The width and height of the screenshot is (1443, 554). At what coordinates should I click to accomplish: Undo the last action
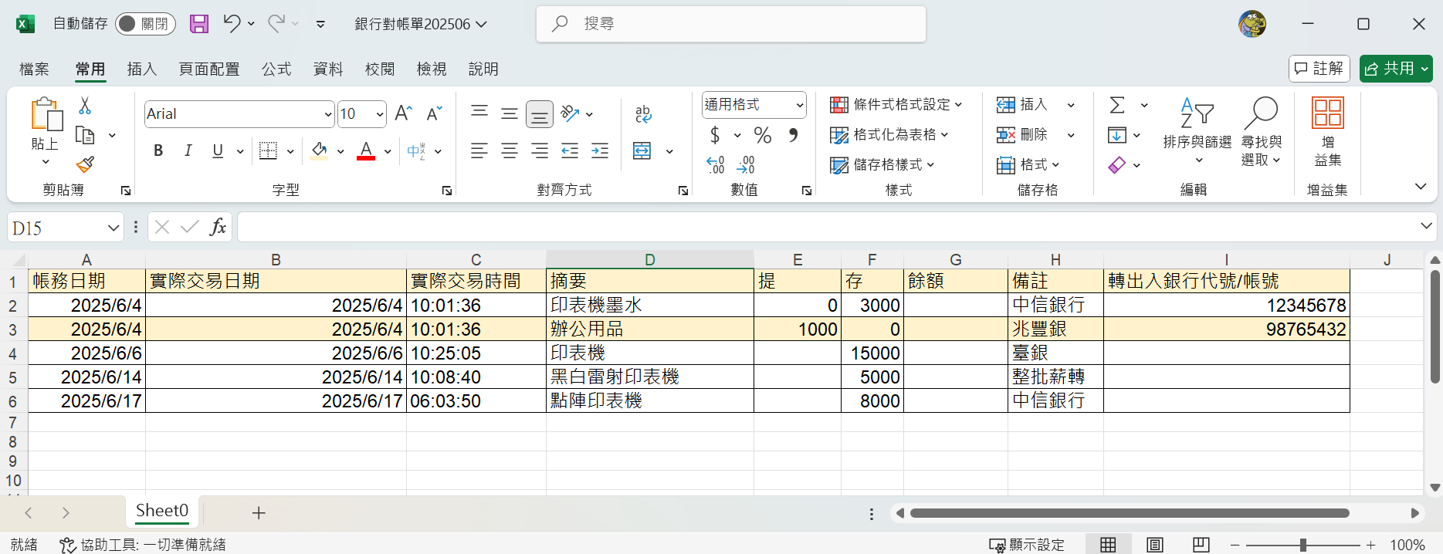tap(232, 24)
